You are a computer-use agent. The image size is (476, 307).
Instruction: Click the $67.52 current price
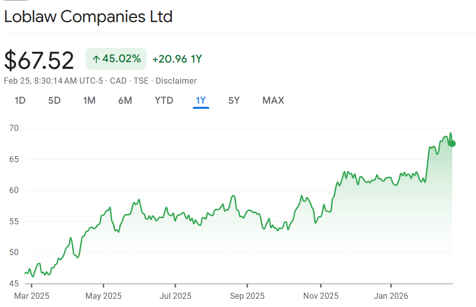[x=39, y=60]
